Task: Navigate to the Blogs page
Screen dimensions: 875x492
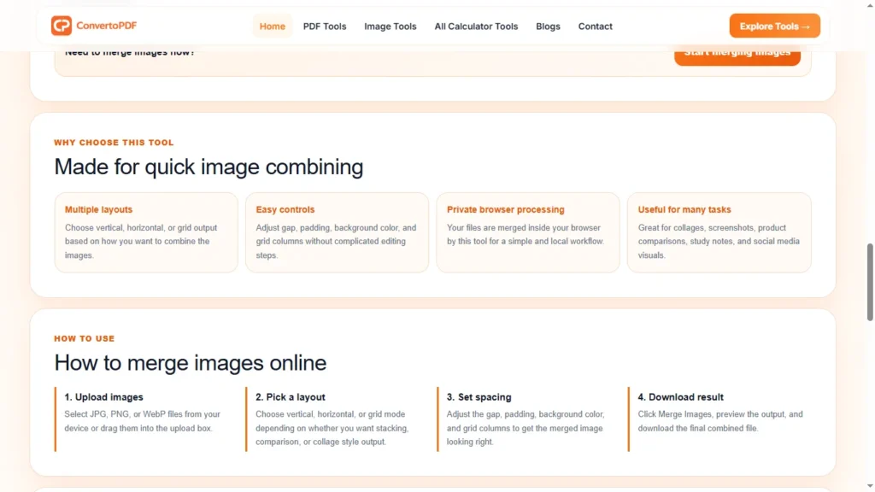Action: pos(548,26)
